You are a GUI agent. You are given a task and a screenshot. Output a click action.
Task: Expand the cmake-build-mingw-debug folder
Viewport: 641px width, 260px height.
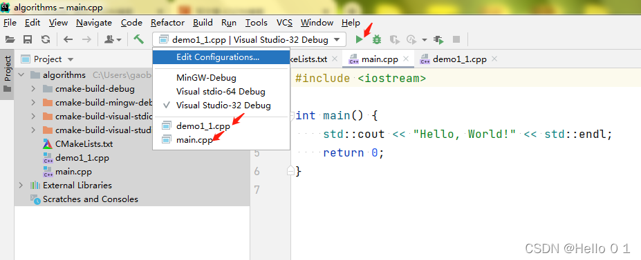pos(33,103)
